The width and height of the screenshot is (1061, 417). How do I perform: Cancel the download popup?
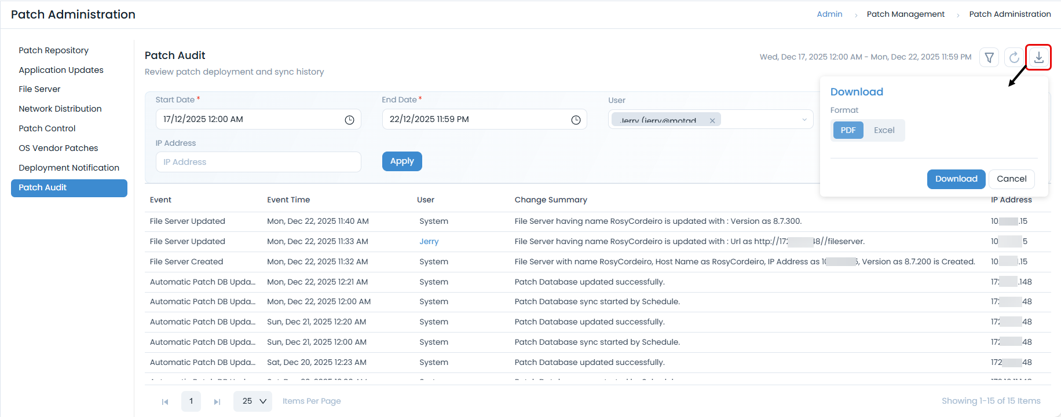tap(1011, 179)
